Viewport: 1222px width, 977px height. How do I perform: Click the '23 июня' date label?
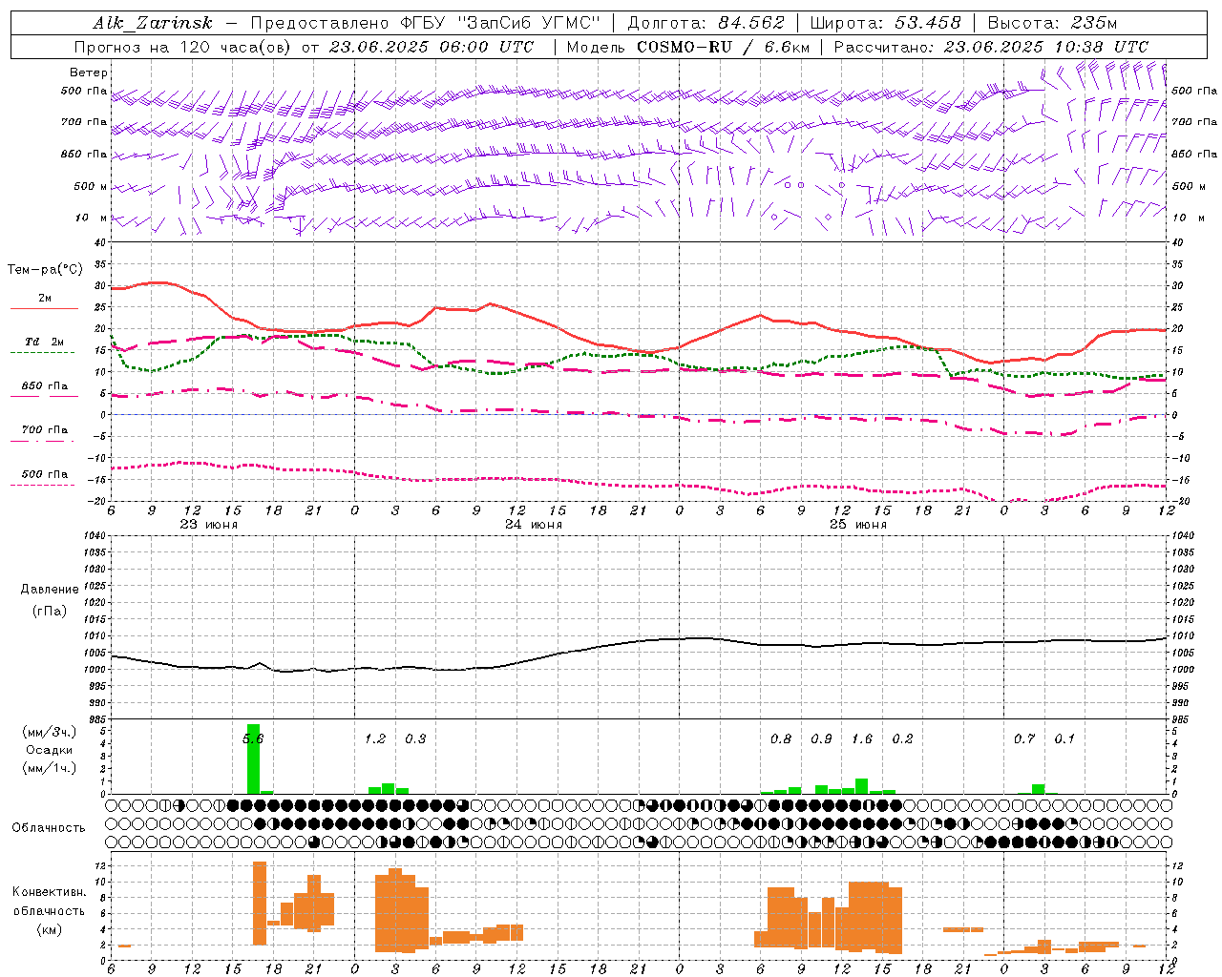pyautogui.click(x=208, y=525)
